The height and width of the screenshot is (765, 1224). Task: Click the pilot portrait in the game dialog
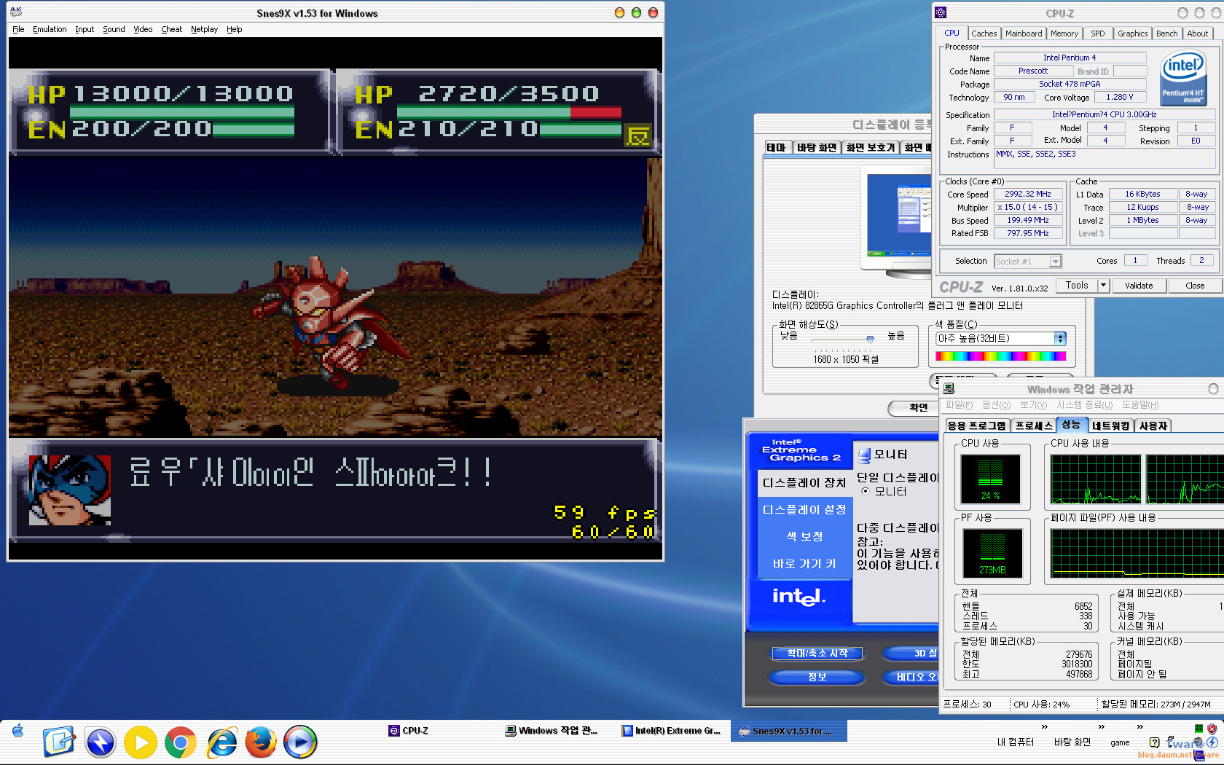coord(70,490)
